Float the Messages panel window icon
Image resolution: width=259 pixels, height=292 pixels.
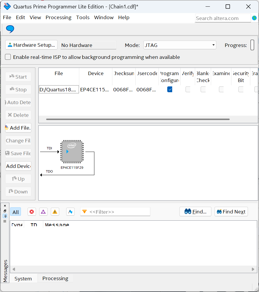pos(5,211)
